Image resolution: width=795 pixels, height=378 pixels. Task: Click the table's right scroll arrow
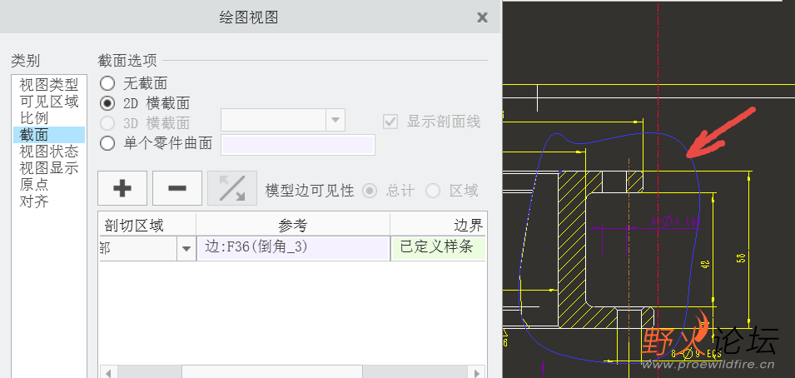pyautogui.click(x=478, y=373)
